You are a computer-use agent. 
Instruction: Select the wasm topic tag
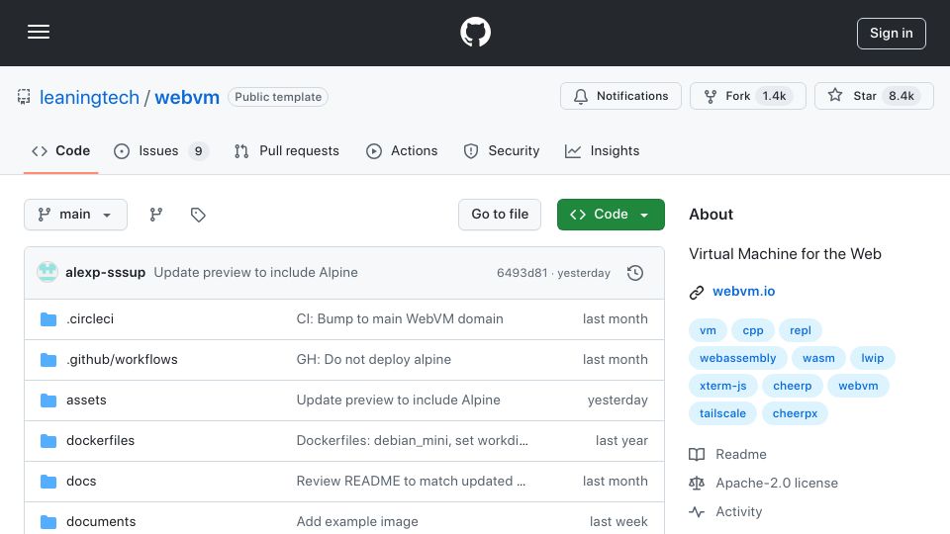(818, 358)
